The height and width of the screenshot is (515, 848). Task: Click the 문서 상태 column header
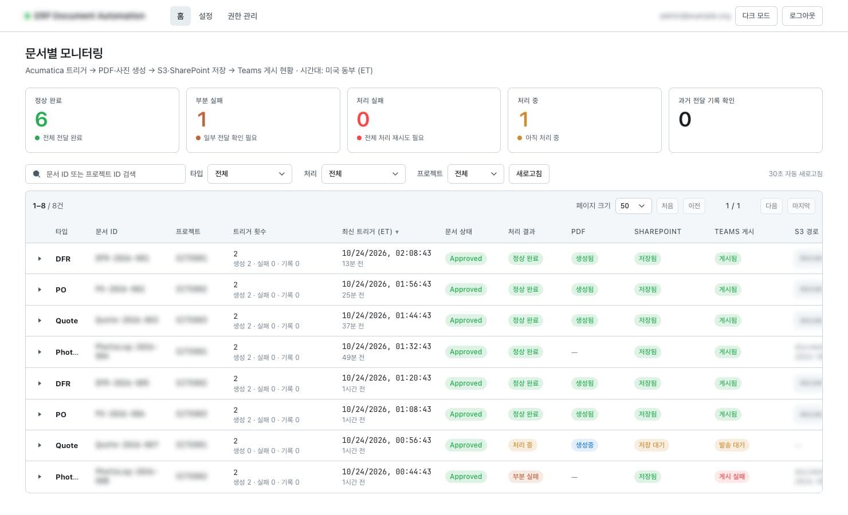pyautogui.click(x=458, y=232)
